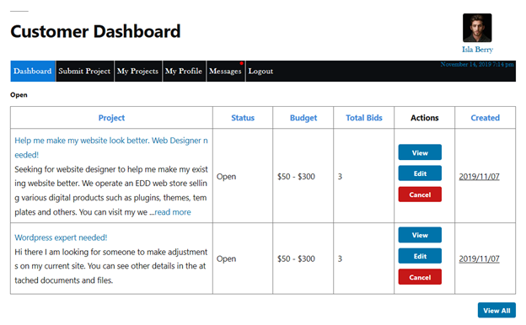Viewport: 526px width, 325px height.
Task: Edit the Web Designer needed project
Action: [x=420, y=173]
